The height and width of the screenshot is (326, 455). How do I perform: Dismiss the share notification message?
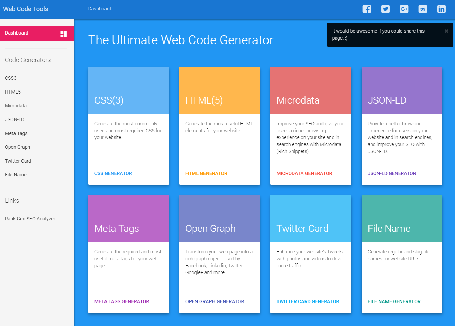446,31
